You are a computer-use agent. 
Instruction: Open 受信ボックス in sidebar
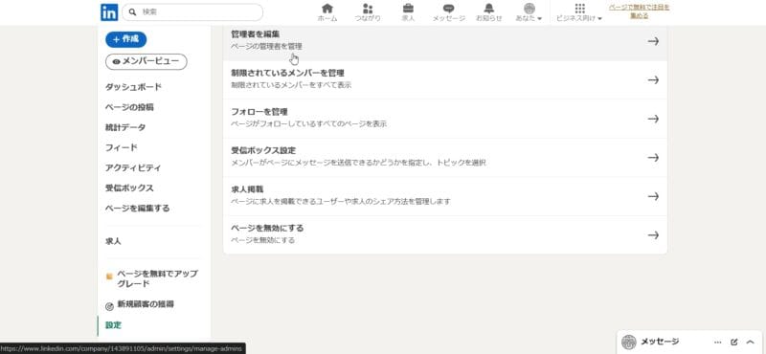coord(129,188)
